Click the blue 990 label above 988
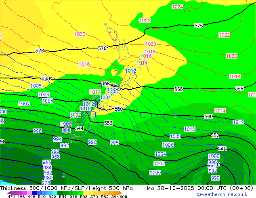The height and width of the screenshot is (198, 256). tap(55, 151)
